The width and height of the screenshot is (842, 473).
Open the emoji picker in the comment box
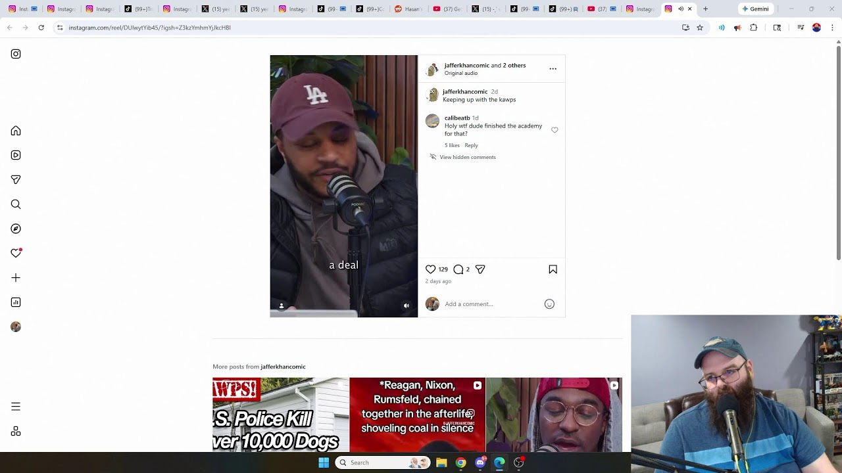click(x=549, y=304)
